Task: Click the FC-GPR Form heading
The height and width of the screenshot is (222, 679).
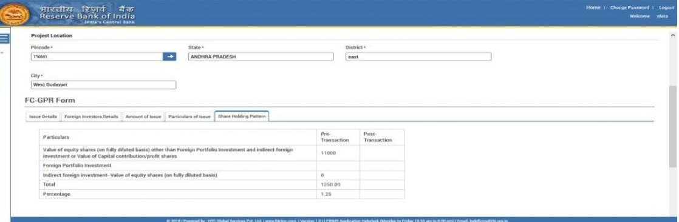Action: pyautogui.click(x=50, y=101)
